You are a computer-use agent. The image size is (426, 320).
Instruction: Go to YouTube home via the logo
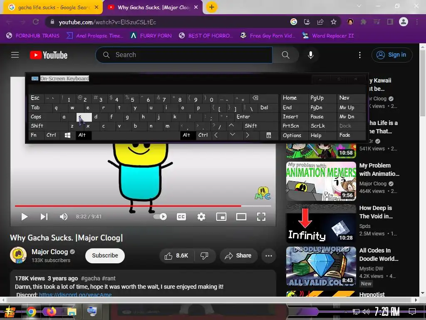tap(49, 55)
